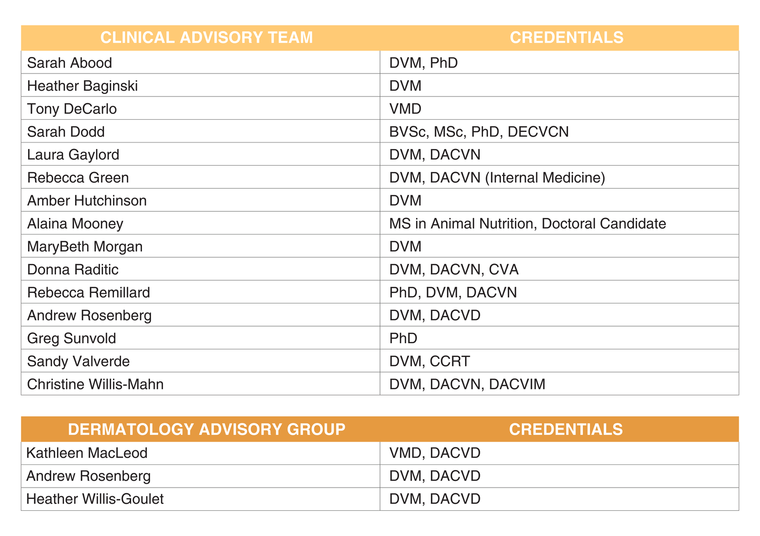Click on Christine Willis-Mahn's name
This screenshot has width=760, height=536.
(95, 384)
